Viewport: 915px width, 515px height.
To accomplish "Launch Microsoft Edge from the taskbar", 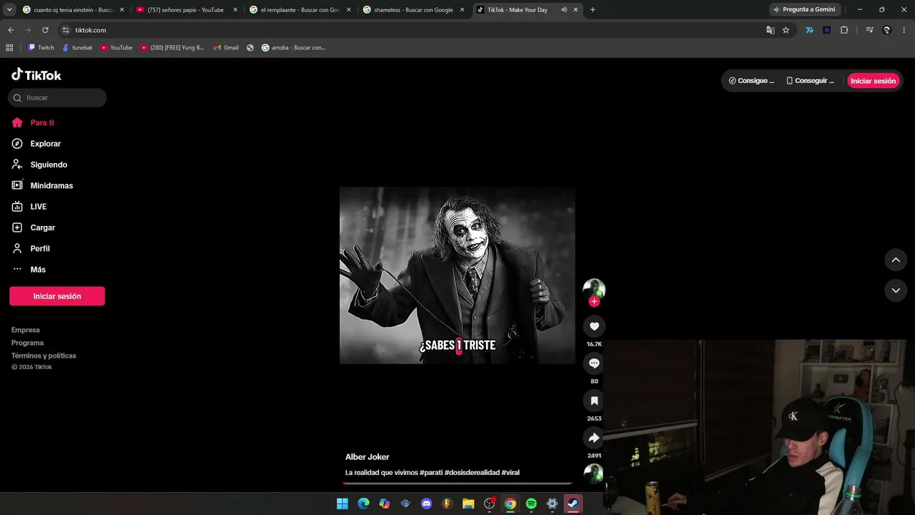I will pos(363,504).
